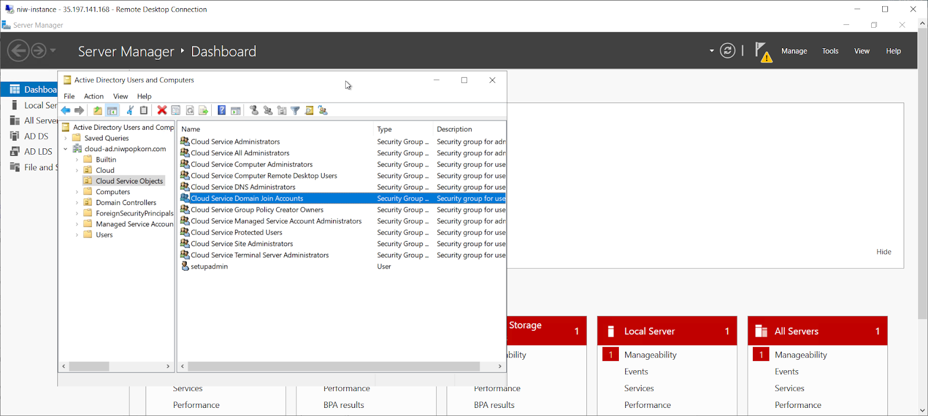Expand the Users container arrow
Viewport: 928px width, 416px height.
(x=77, y=235)
